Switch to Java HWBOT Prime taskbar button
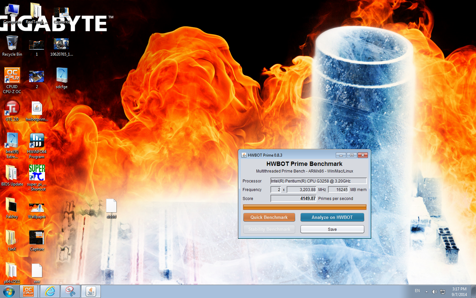This screenshot has width=476, height=298. (x=91, y=292)
